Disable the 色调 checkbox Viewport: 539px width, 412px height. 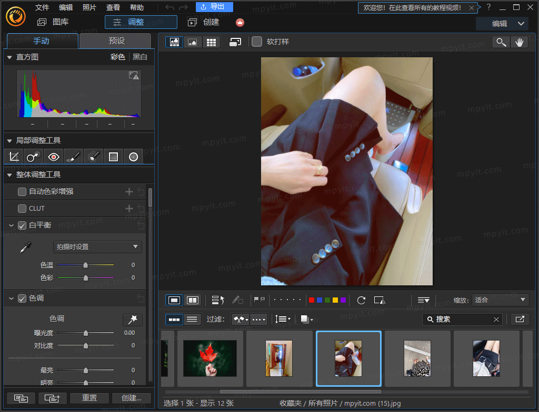pos(22,298)
